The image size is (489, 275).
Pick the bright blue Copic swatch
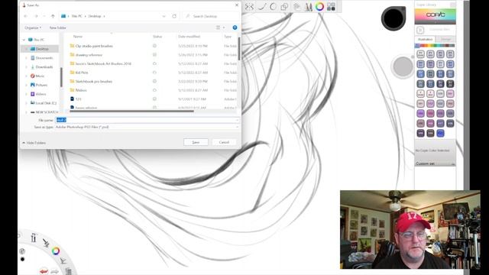[440, 133]
